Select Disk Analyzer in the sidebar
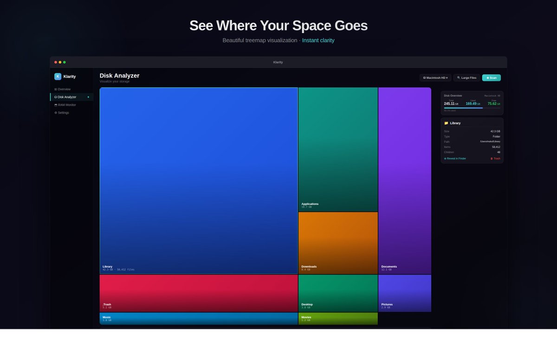Viewport: 557px width, 348px height. 72,97
